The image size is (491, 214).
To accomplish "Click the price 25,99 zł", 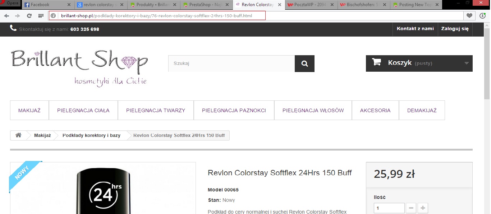I will [x=394, y=174].
